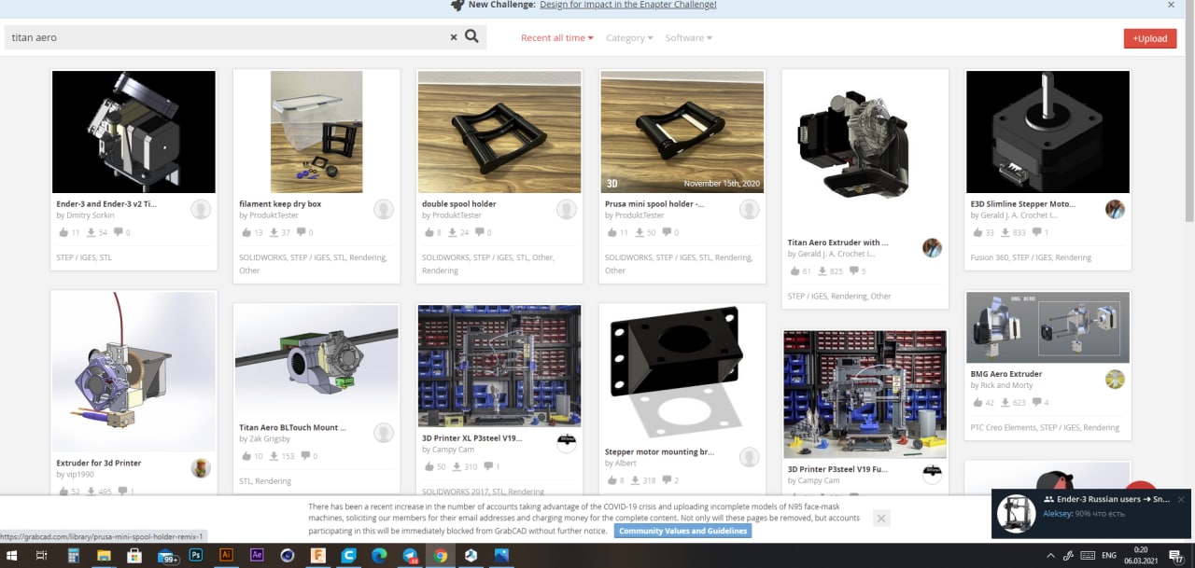Open the BMG Aero Extruder thumbnail
Screen dimensions: 1195x568
1047,328
